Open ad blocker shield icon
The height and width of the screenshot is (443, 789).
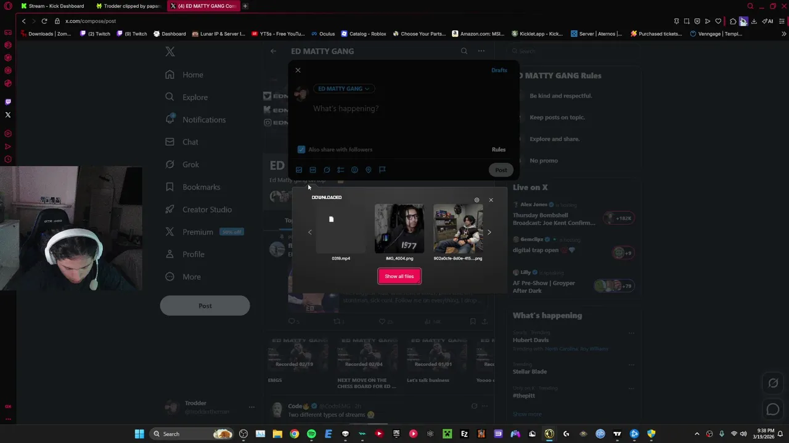[x=697, y=21]
